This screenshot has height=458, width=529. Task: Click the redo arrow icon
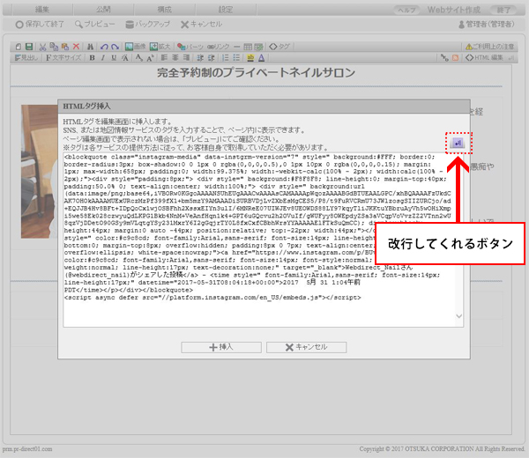click(x=115, y=47)
